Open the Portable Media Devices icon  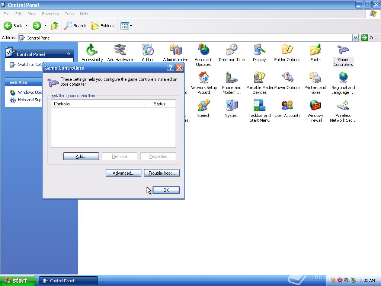(x=259, y=83)
